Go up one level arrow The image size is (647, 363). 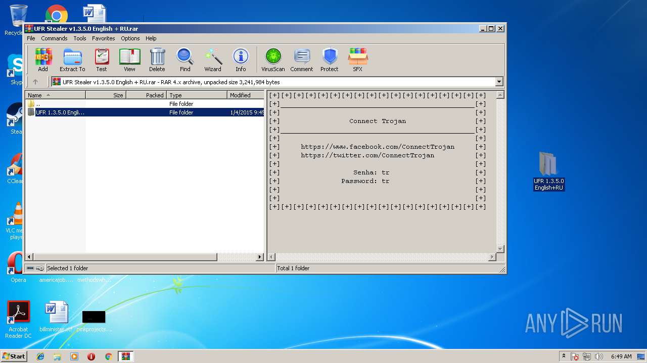click(x=35, y=82)
